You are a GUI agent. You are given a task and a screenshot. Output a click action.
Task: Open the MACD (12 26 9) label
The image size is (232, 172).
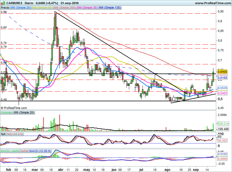41,151
